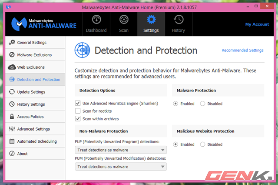Click the Advanced Settings sliders icon
The height and width of the screenshot is (185, 278).
12,129
